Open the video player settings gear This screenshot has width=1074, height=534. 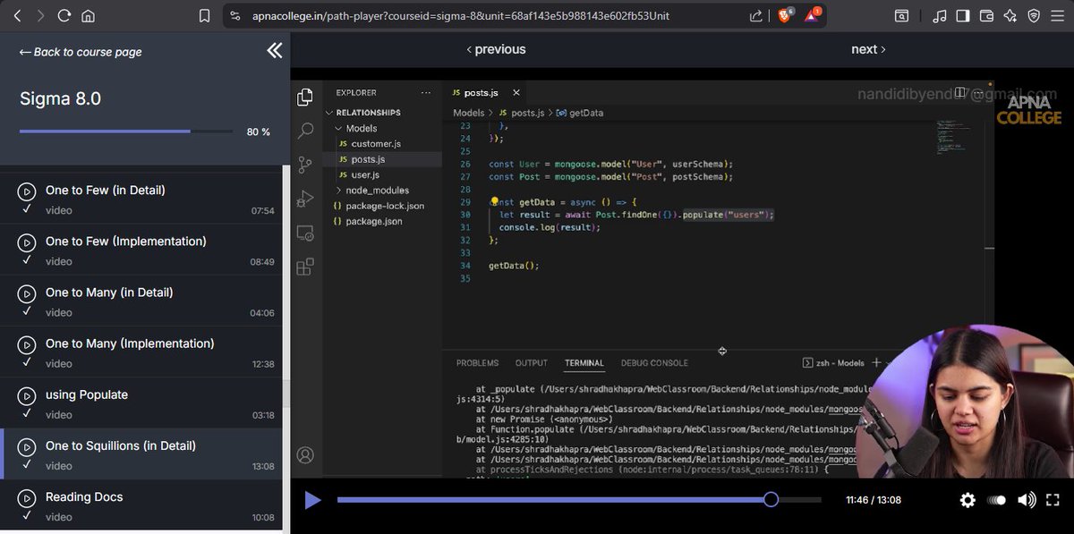pyautogui.click(x=967, y=500)
